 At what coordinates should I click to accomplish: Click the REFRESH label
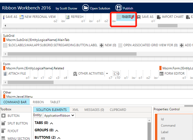point(77,17)
